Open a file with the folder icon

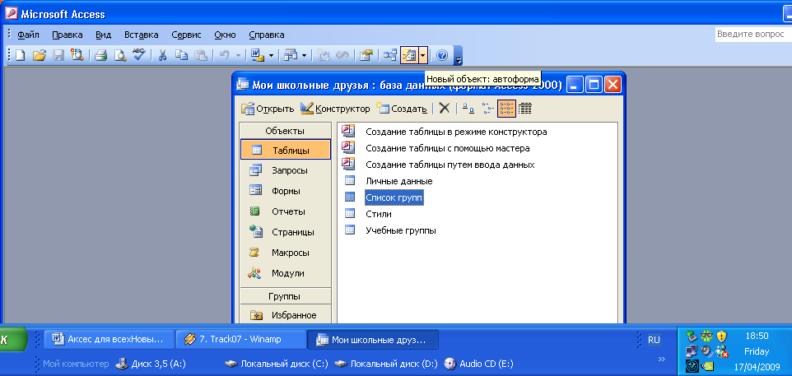pyautogui.click(x=40, y=55)
